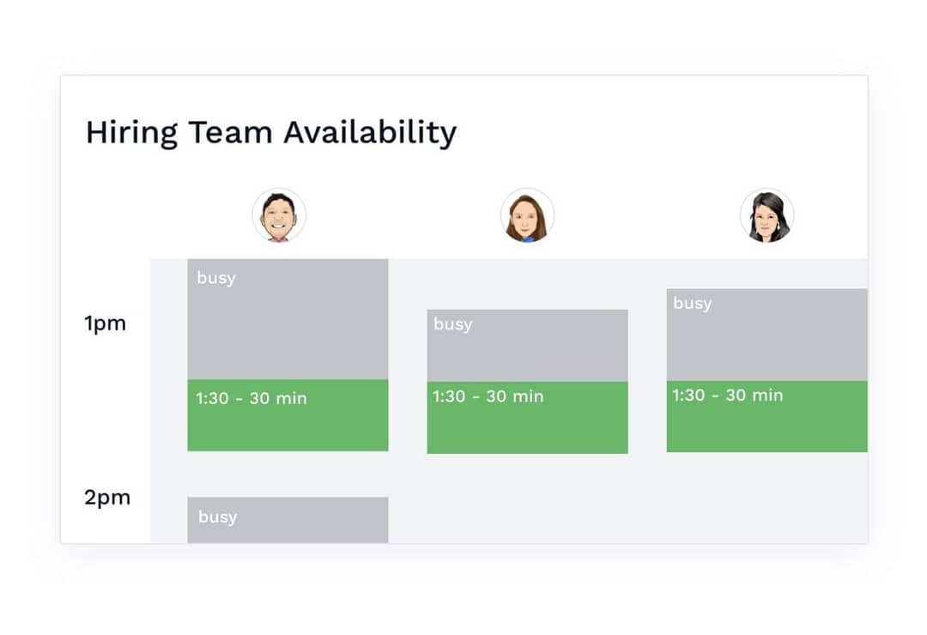Click the third interviewer's avatar picture
Viewport: 927px width, 635px height.
[x=766, y=215]
